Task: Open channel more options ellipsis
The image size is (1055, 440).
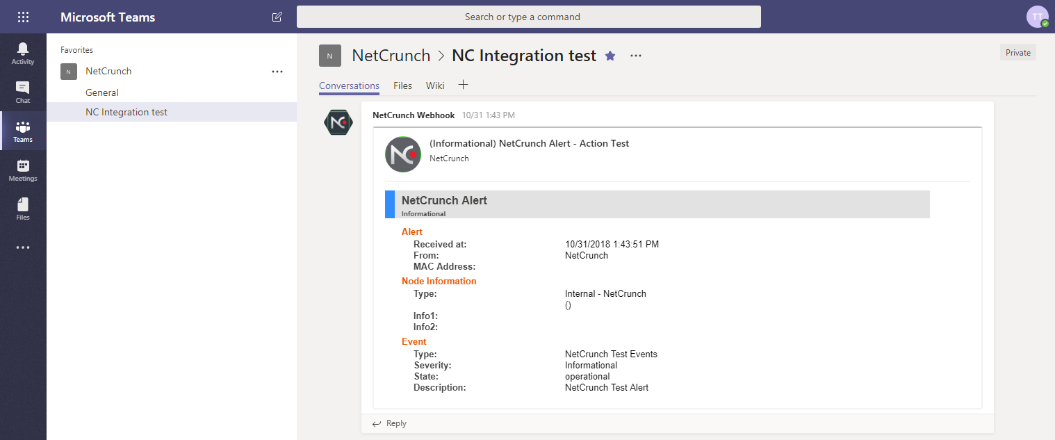Action: [636, 56]
